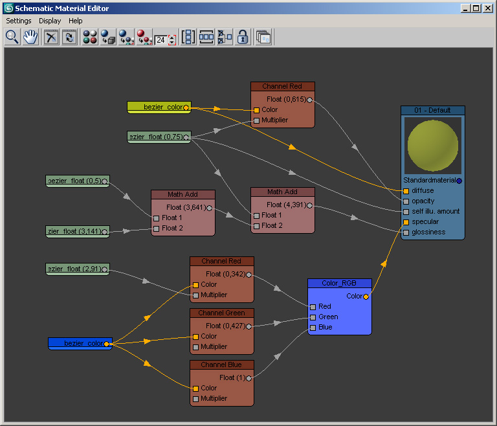Activate the Pan hand tool
497x426 pixels.
pyautogui.click(x=30, y=37)
